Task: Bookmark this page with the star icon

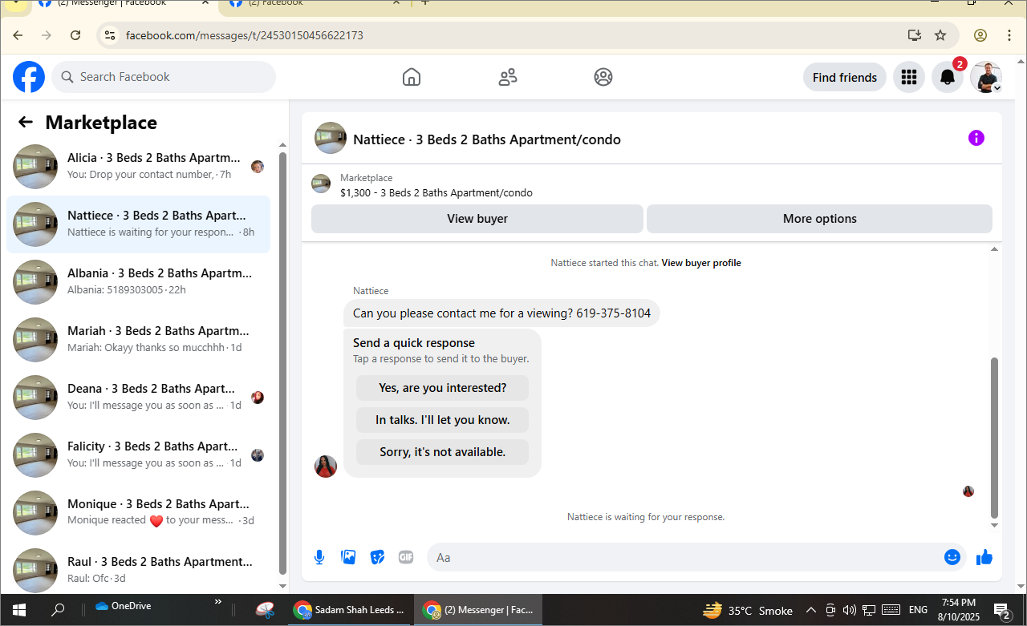Action: (x=940, y=35)
